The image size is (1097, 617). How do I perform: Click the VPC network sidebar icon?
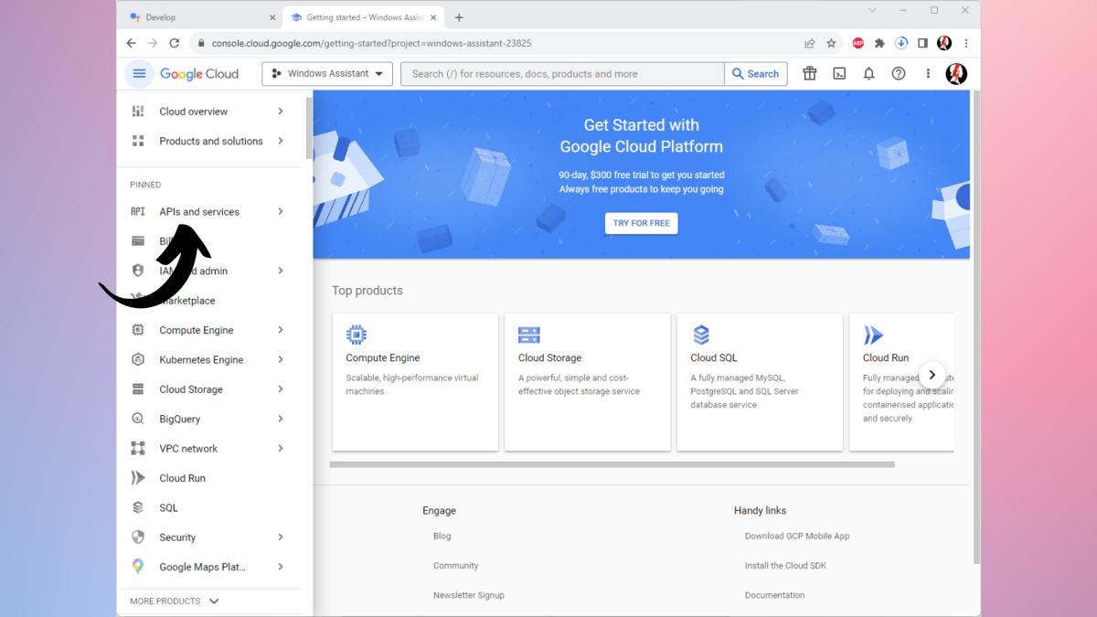[x=138, y=449]
